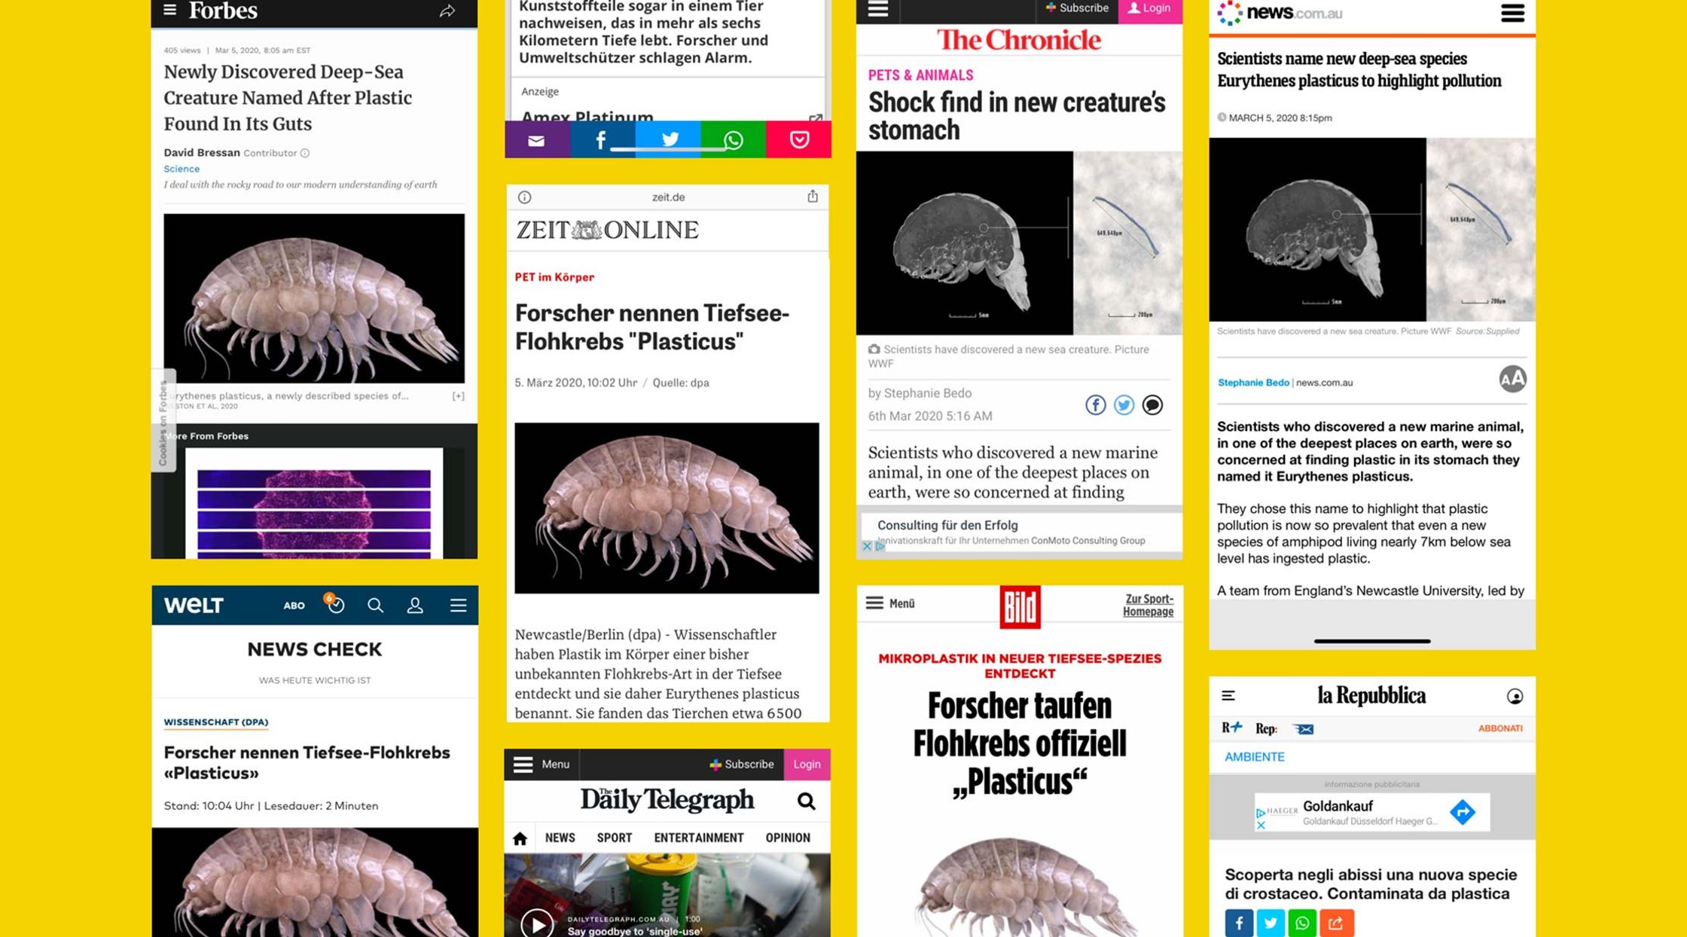Share Chronicle story on Facebook
Screen dimensions: 1687x937
tap(1096, 405)
